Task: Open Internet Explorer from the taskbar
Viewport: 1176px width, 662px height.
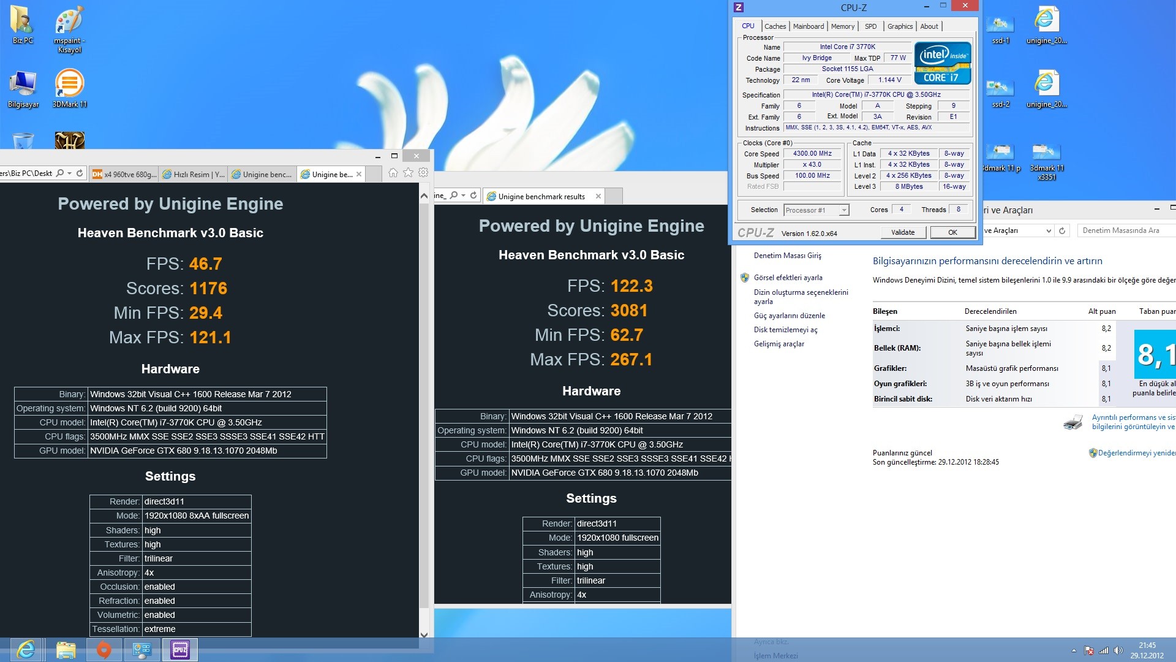Action: (26, 650)
